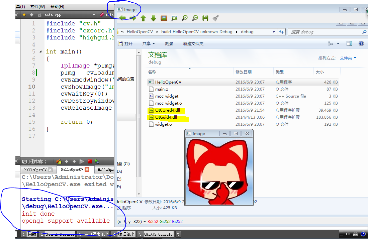Go to next output item arrow

coord(74,161)
